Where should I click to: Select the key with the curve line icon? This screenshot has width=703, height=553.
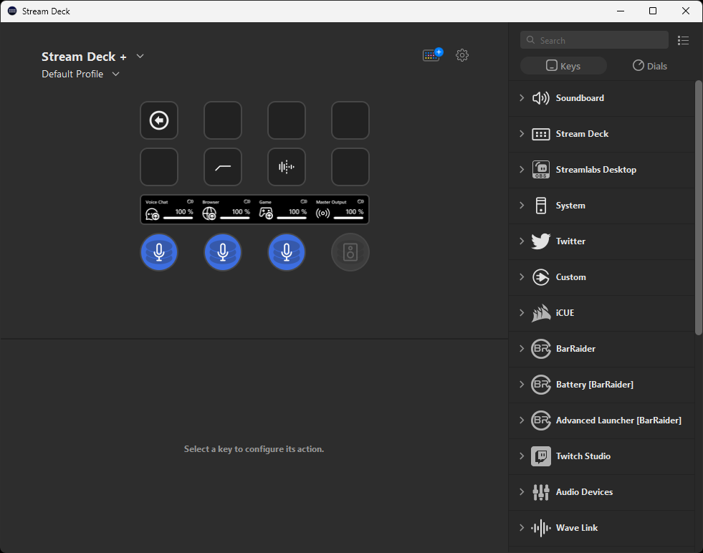223,167
